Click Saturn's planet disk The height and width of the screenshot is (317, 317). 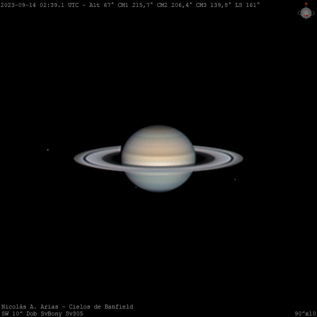(x=158, y=158)
